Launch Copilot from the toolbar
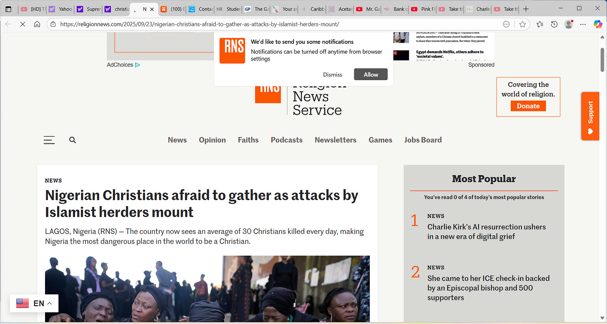The height and width of the screenshot is (324, 607). click(x=598, y=24)
